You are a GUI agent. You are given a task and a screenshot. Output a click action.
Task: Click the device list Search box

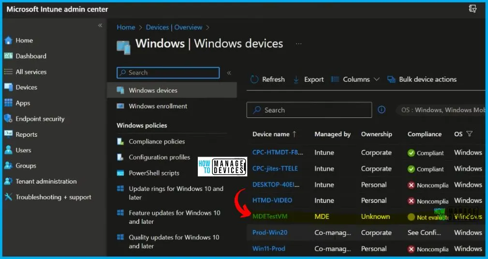click(x=309, y=110)
